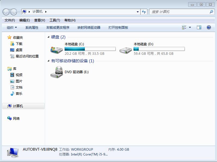Select 下载 in the favorites sidebar
Viewport: 217px width, 162px height.
coord(19,44)
